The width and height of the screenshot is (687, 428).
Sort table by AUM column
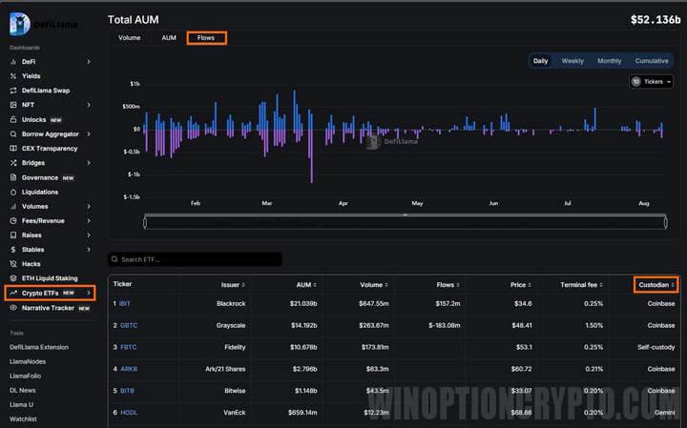tap(306, 285)
